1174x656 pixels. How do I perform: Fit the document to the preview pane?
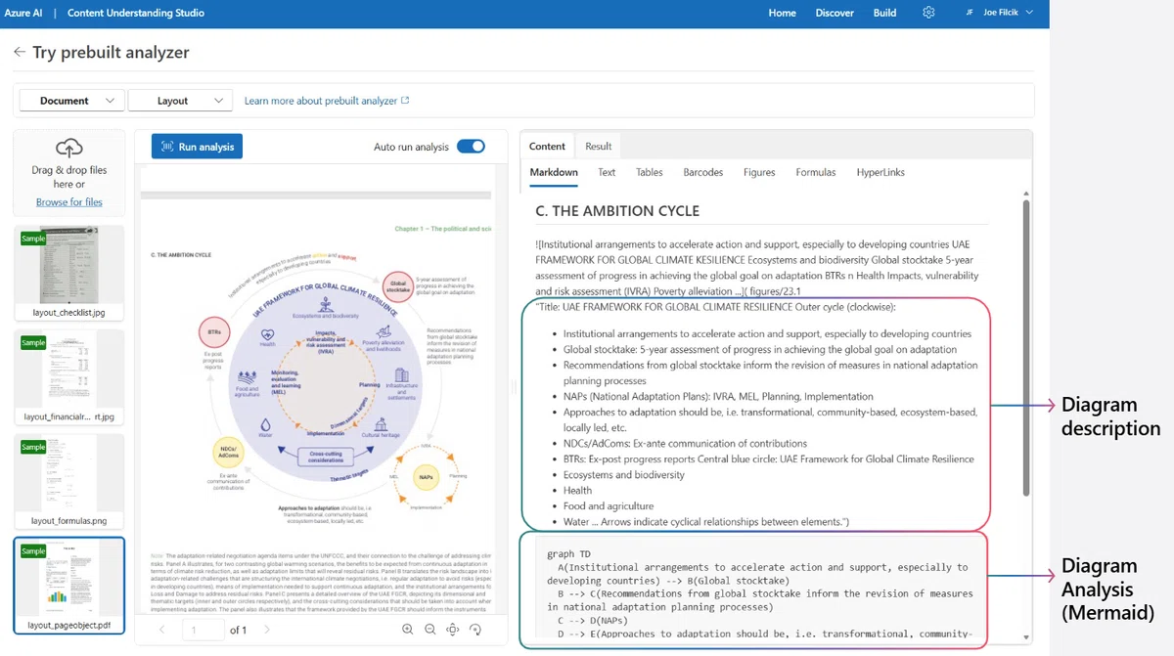pos(453,630)
